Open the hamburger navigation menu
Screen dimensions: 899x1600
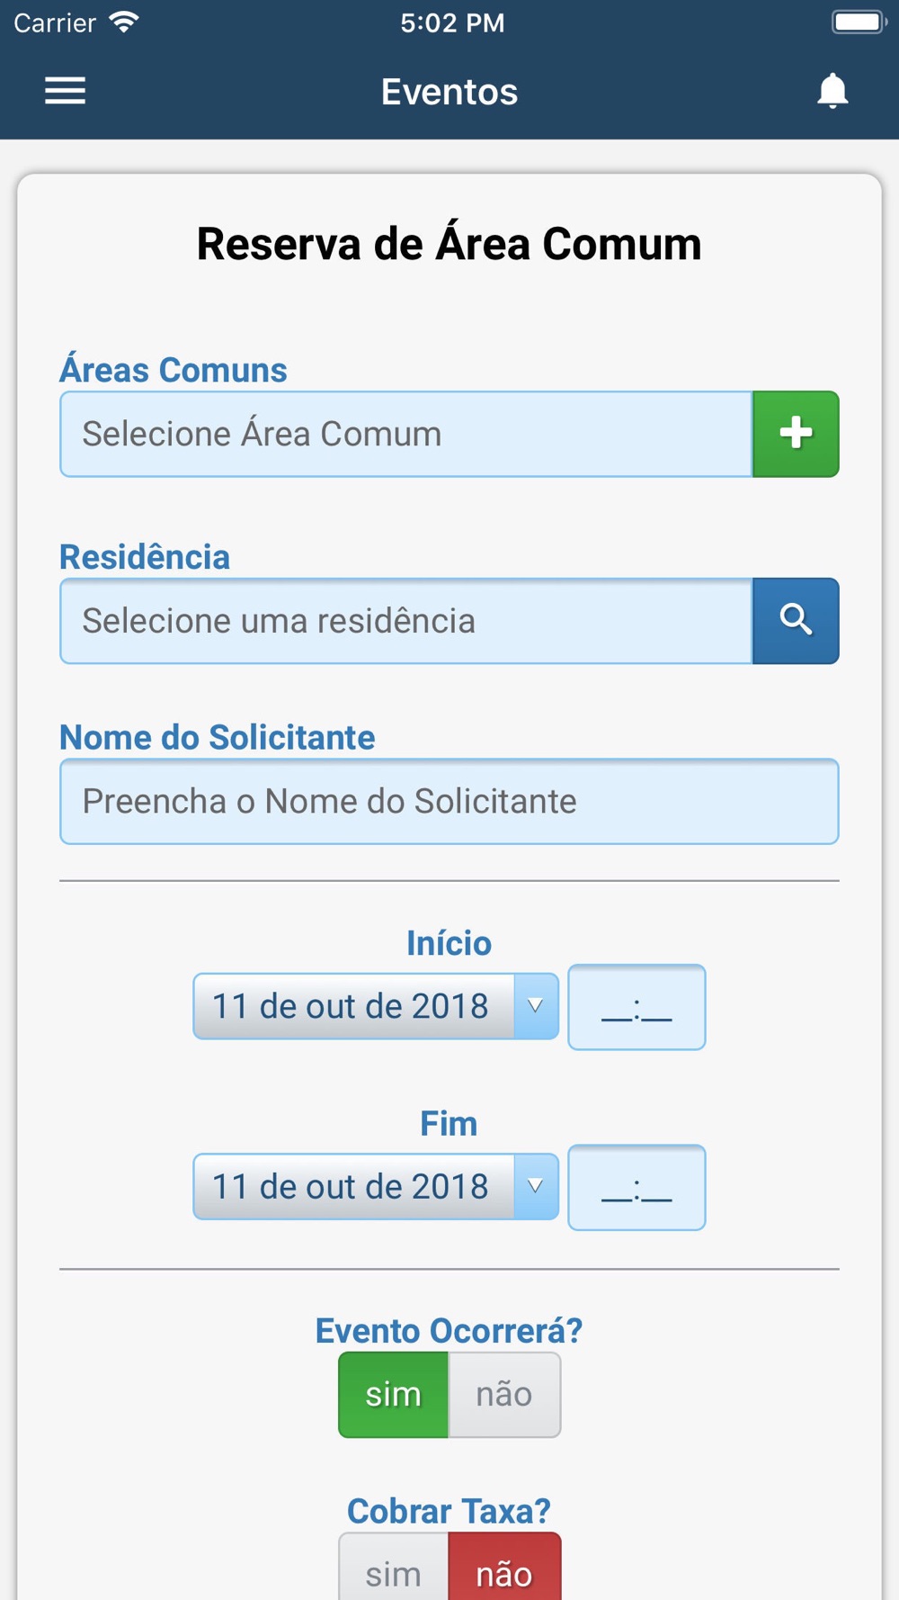coord(66,91)
